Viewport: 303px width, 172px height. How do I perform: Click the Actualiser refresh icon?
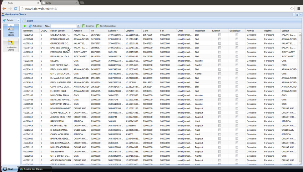coord(30,26)
